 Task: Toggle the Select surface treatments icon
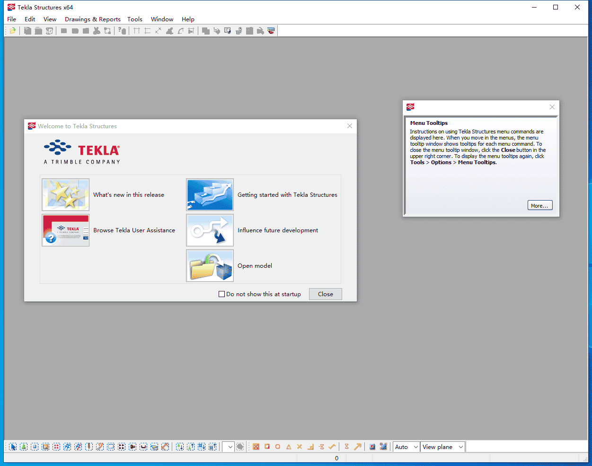pyautogui.click(x=45, y=447)
